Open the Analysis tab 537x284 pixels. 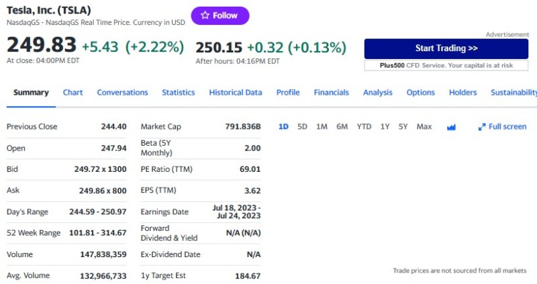click(x=377, y=93)
